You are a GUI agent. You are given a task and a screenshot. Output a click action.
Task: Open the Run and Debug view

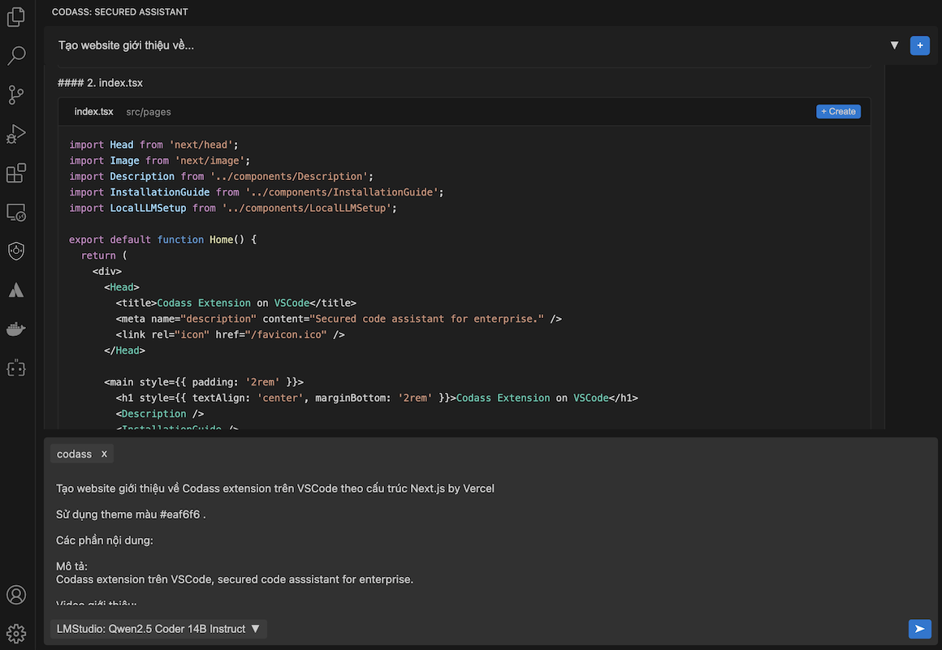click(16, 134)
